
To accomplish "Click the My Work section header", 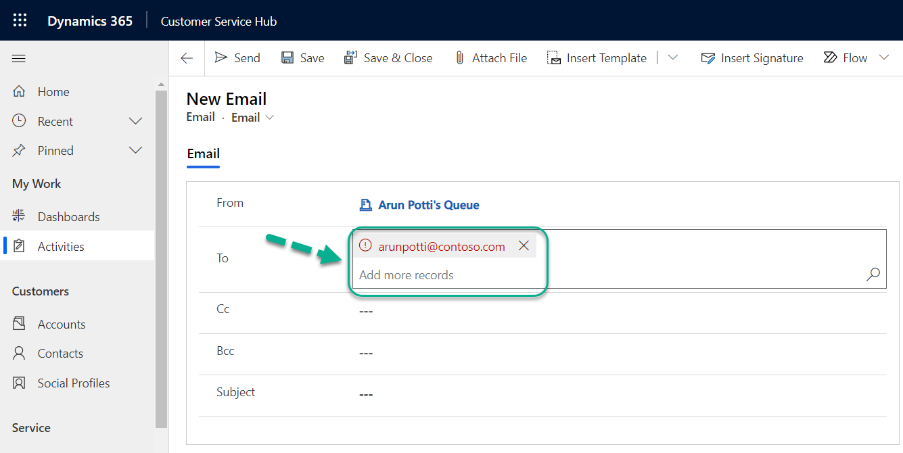I will click(37, 184).
